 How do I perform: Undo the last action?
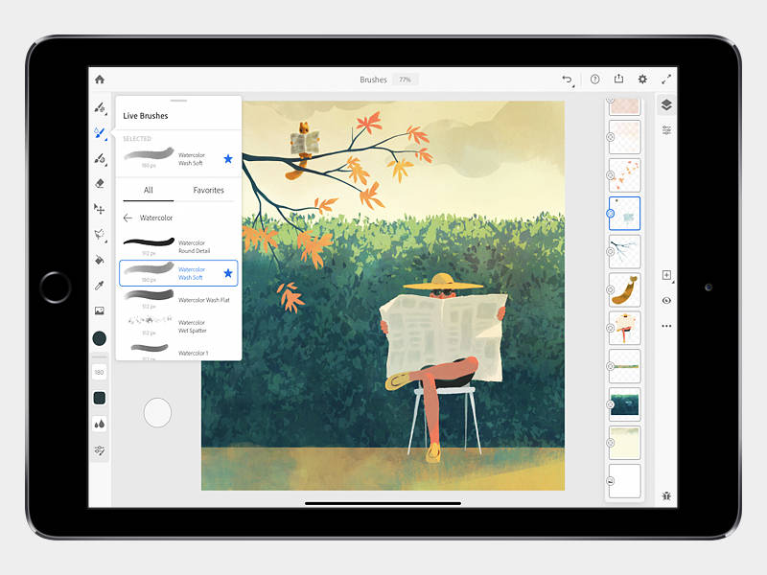(x=568, y=80)
